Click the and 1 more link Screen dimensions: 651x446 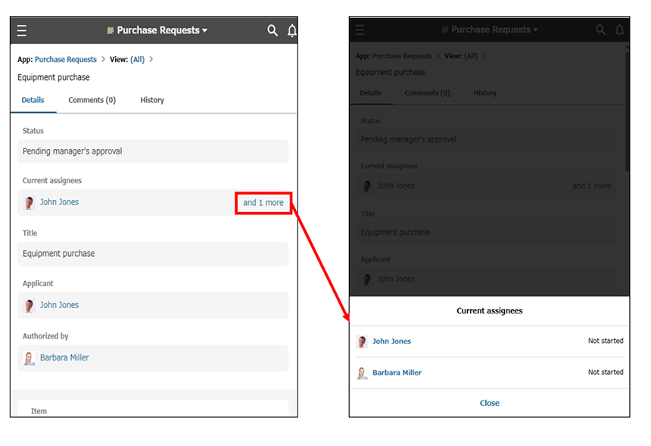click(263, 202)
